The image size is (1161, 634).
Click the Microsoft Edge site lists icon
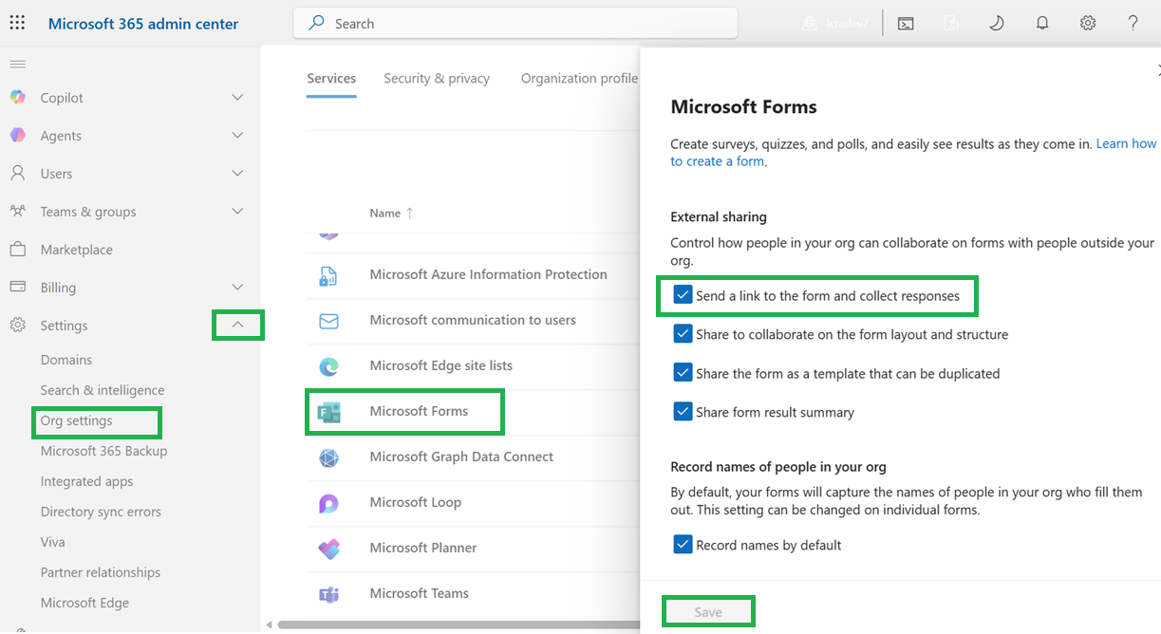328,366
